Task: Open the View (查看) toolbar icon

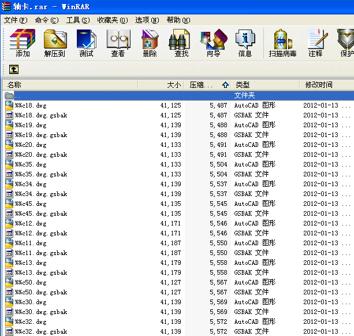Action: click(x=118, y=43)
